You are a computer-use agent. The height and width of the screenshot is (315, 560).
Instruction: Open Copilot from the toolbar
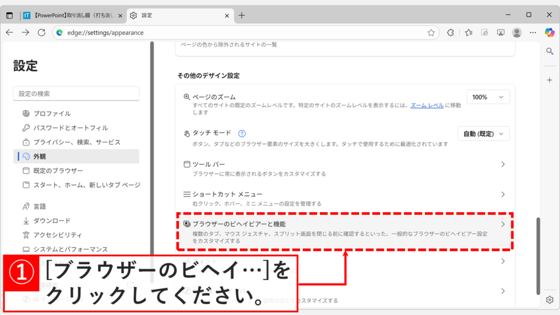[549, 32]
